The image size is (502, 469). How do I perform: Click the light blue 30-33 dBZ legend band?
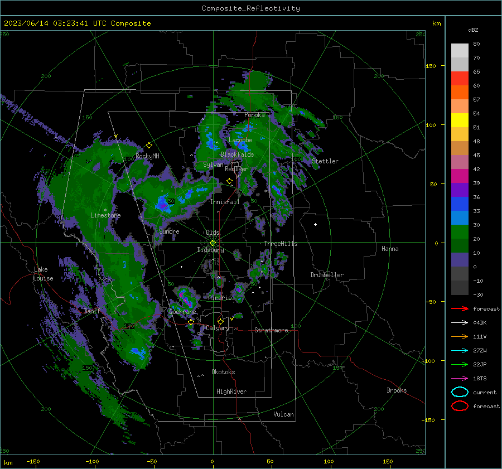point(460,218)
